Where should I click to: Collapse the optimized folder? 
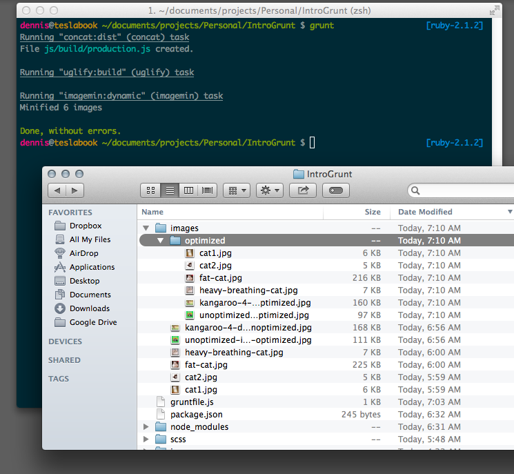160,240
